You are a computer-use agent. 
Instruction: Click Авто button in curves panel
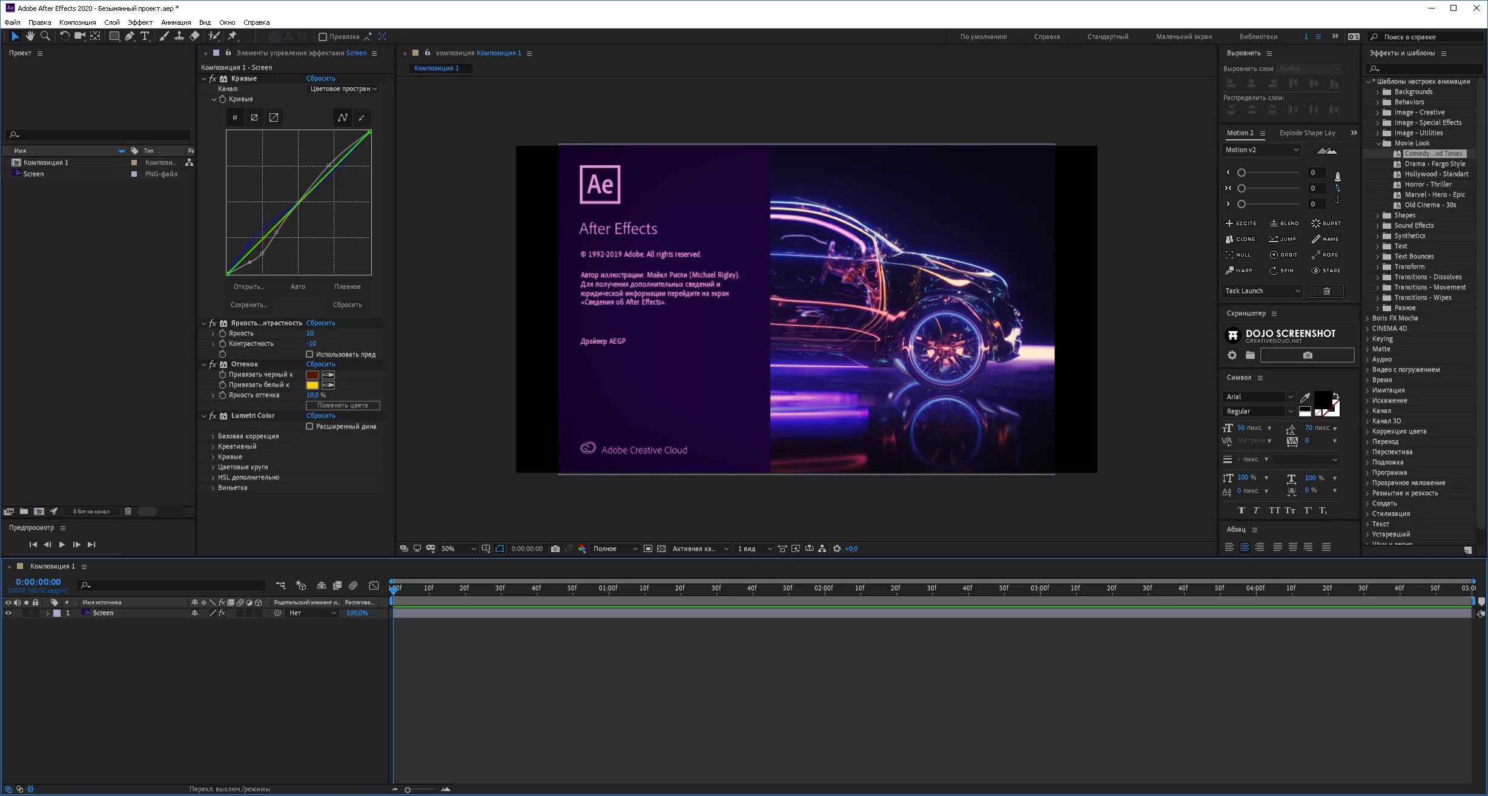[x=297, y=286]
